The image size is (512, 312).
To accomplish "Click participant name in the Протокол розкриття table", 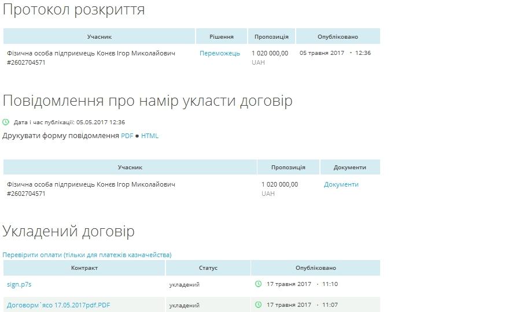I will (x=91, y=53).
